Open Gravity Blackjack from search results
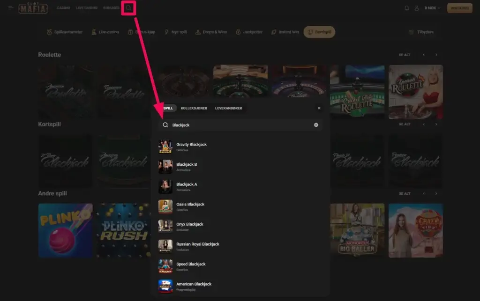 [240, 147]
